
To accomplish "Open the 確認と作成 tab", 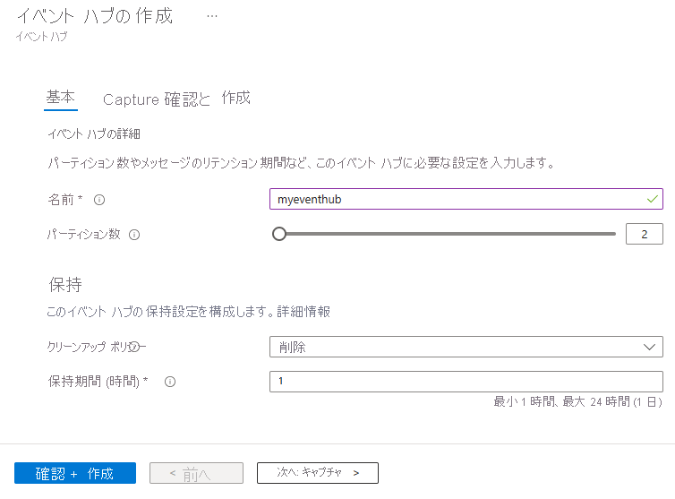I will [x=207, y=99].
